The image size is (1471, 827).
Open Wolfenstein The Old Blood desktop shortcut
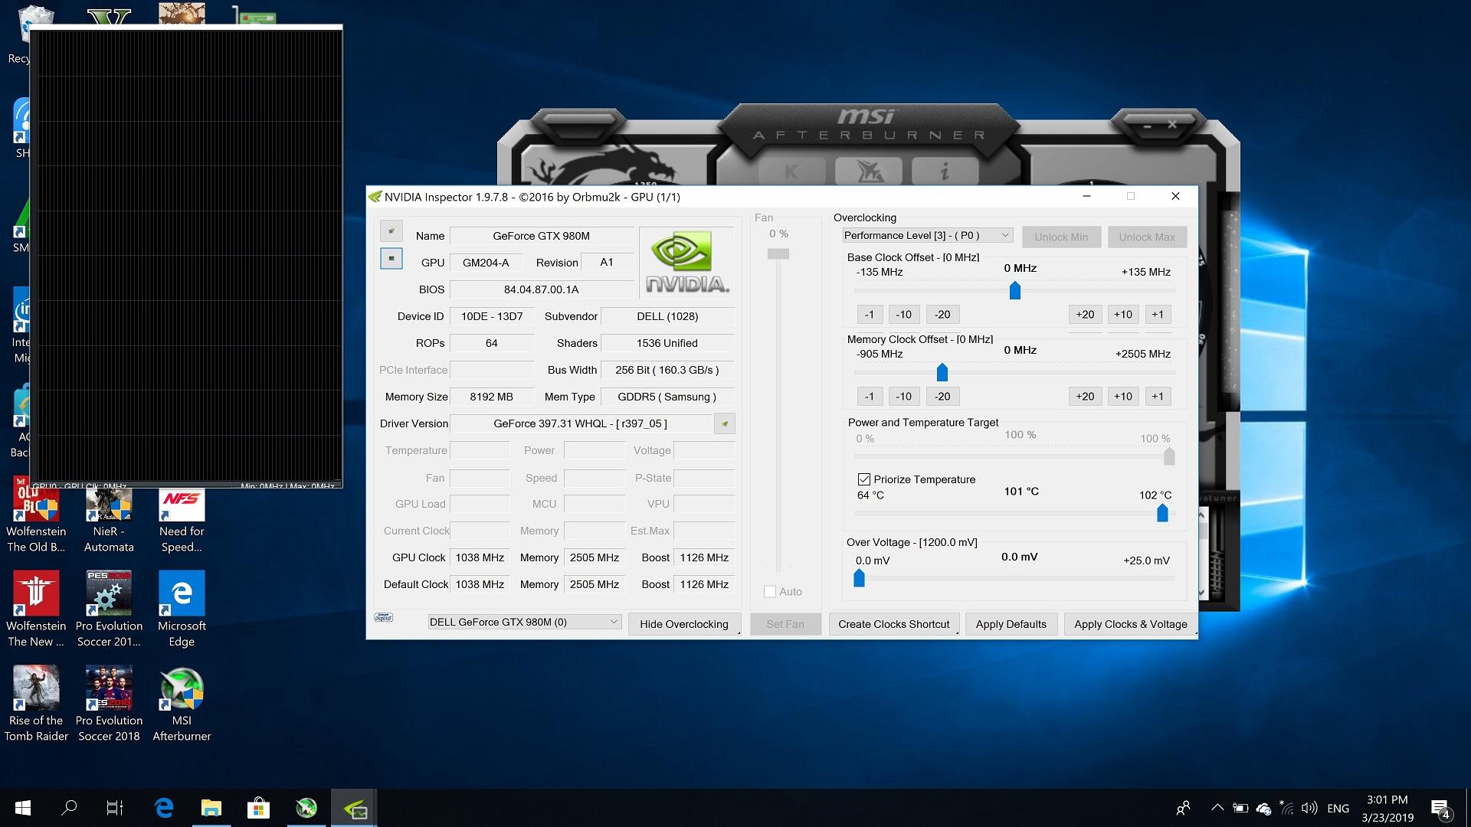coord(36,515)
